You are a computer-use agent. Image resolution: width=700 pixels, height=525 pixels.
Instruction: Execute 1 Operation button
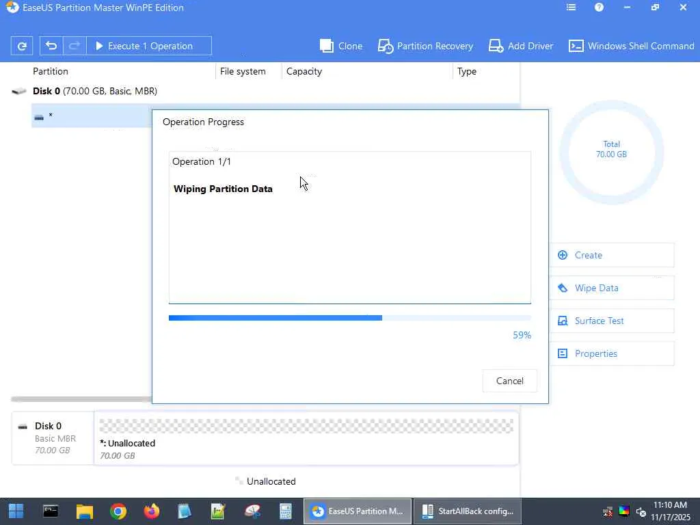tap(148, 46)
